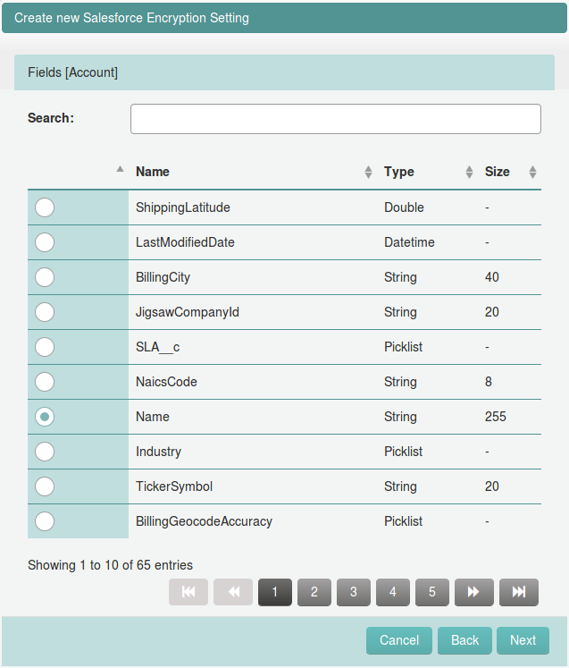This screenshot has height=668, width=569.
Task: Click the Cancel button
Action: [399, 640]
